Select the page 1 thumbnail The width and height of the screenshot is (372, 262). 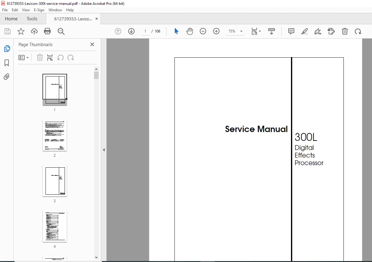coord(55,90)
